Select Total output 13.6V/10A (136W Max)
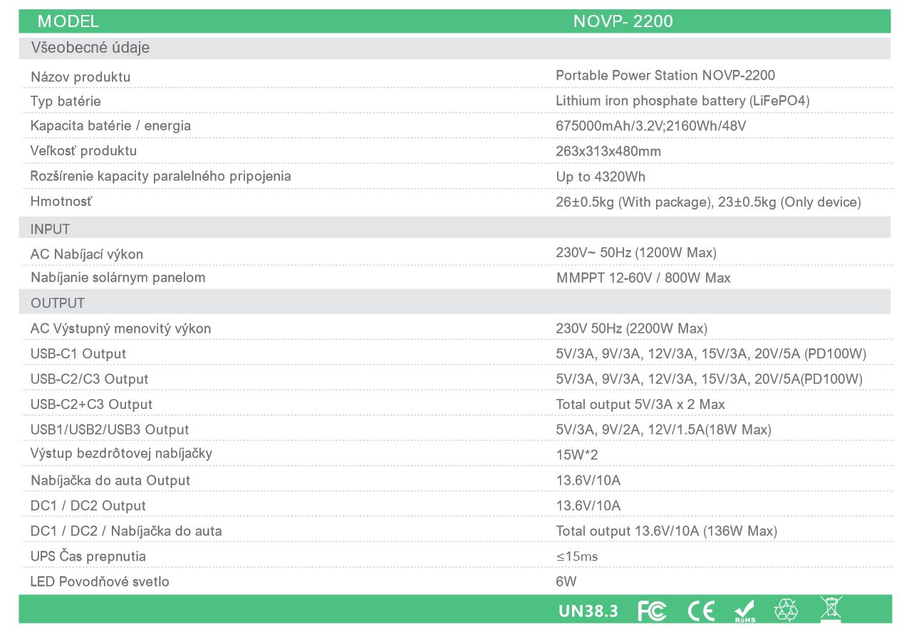909x637 pixels. click(x=667, y=531)
